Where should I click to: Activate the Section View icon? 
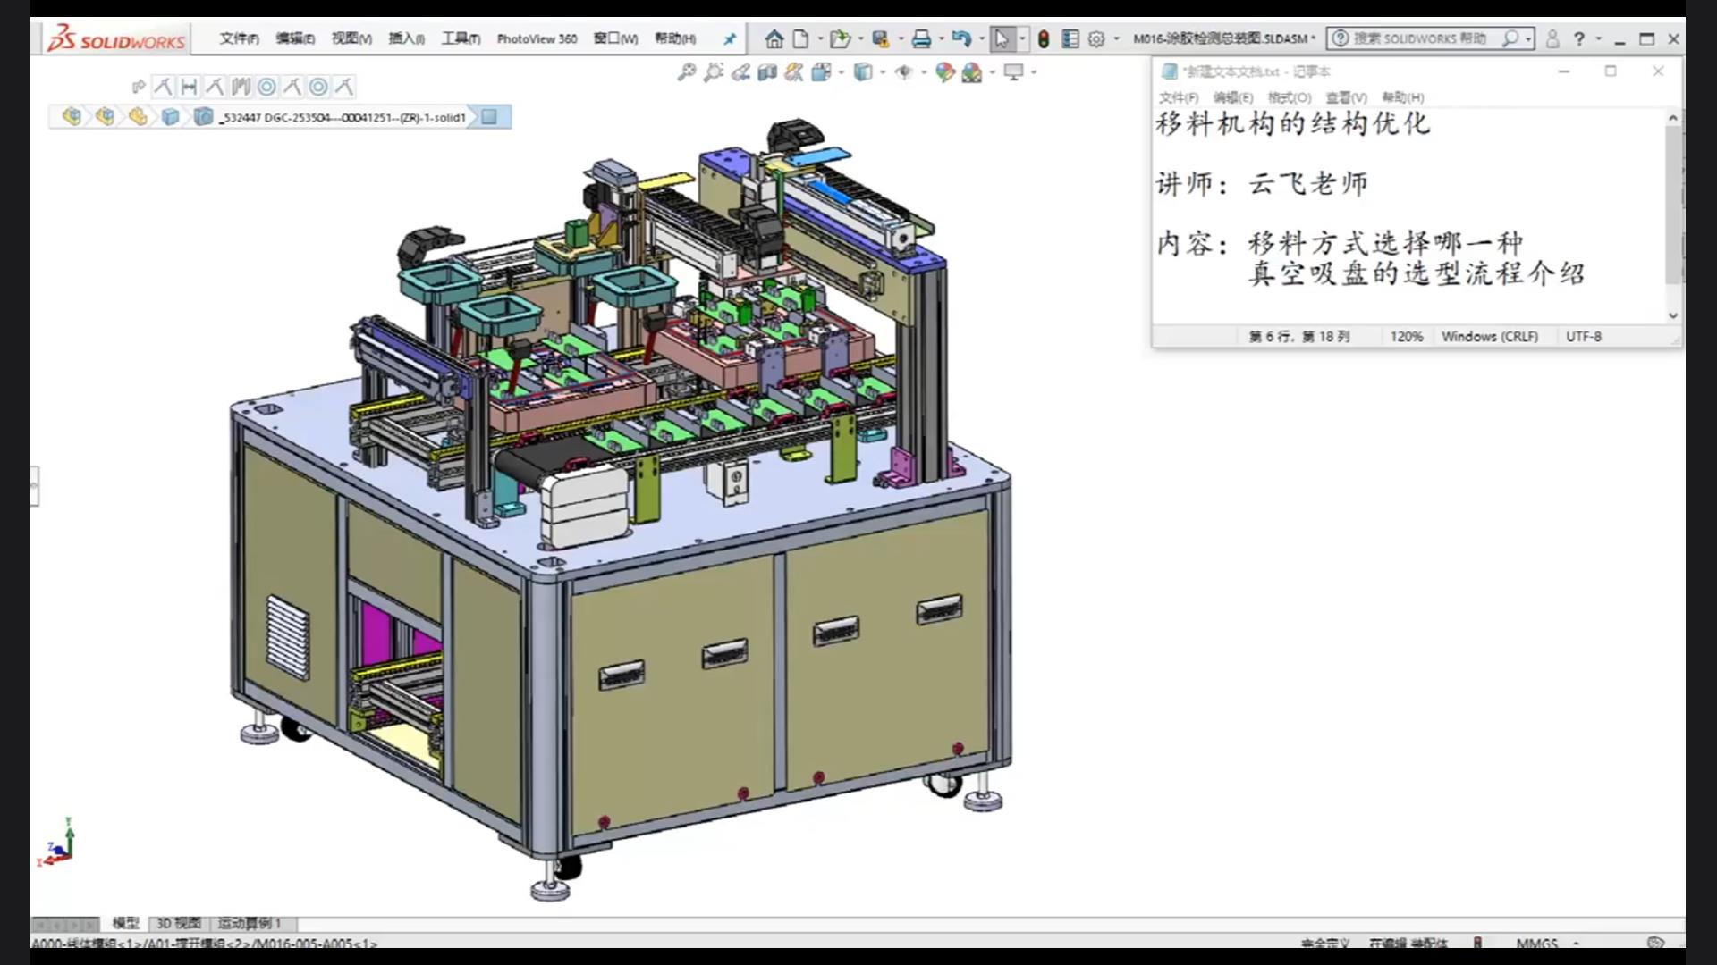tap(767, 72)
